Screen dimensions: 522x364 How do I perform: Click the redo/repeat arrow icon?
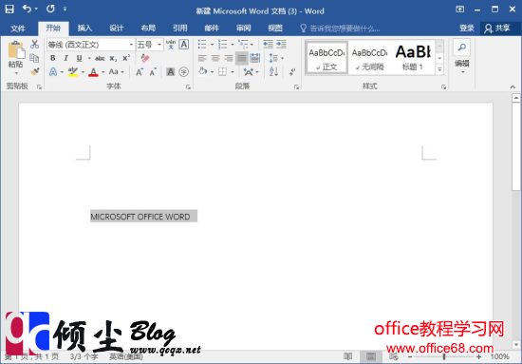[x=50, y=9]
